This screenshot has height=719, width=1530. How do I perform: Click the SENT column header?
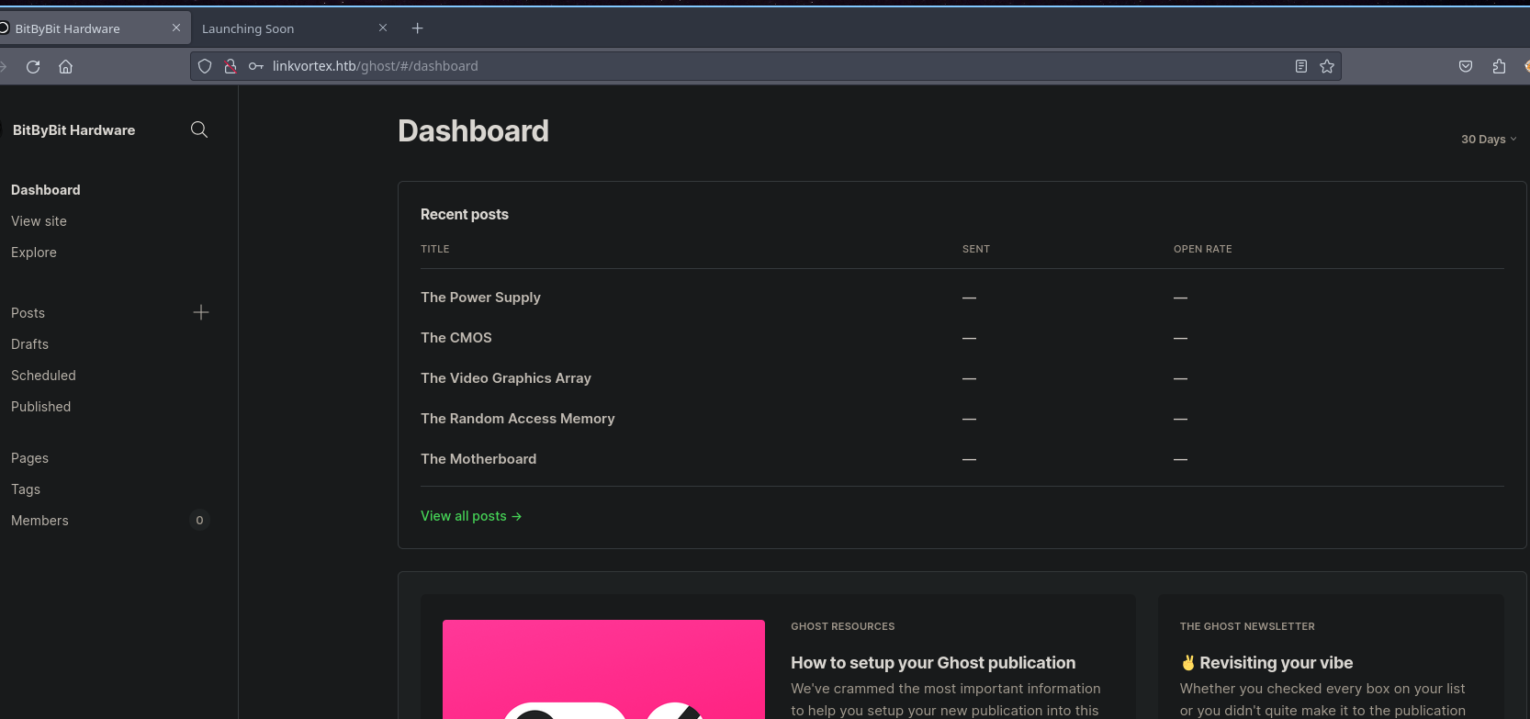[976, 249]
